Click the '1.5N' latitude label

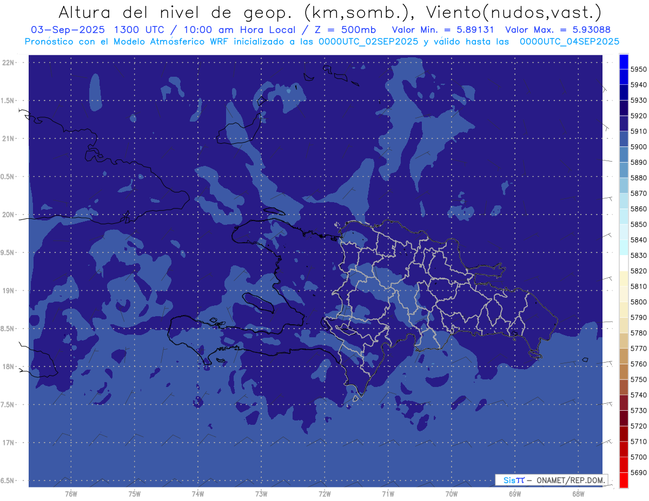click(x=8, y=101)
